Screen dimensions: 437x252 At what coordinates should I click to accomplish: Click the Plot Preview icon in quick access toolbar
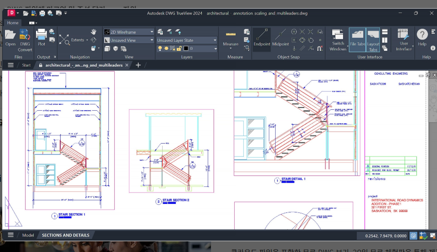[x=58, y=13]
